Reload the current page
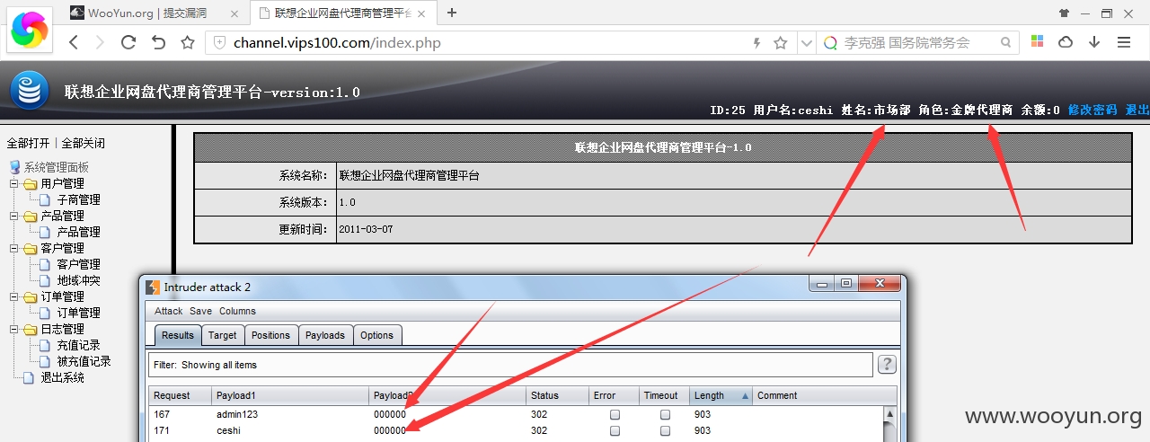 pyautogui.click(x=128, y=42)
